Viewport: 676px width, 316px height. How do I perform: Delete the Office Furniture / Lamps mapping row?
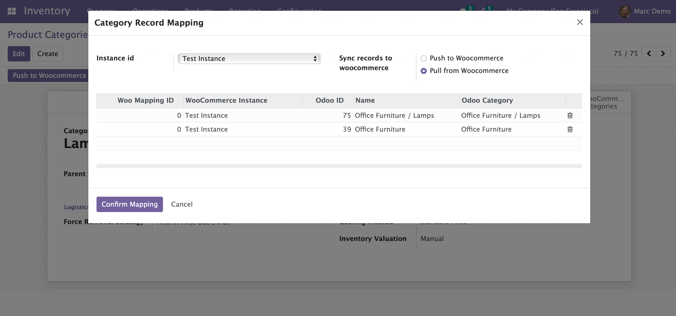click(x=570, y=115)
